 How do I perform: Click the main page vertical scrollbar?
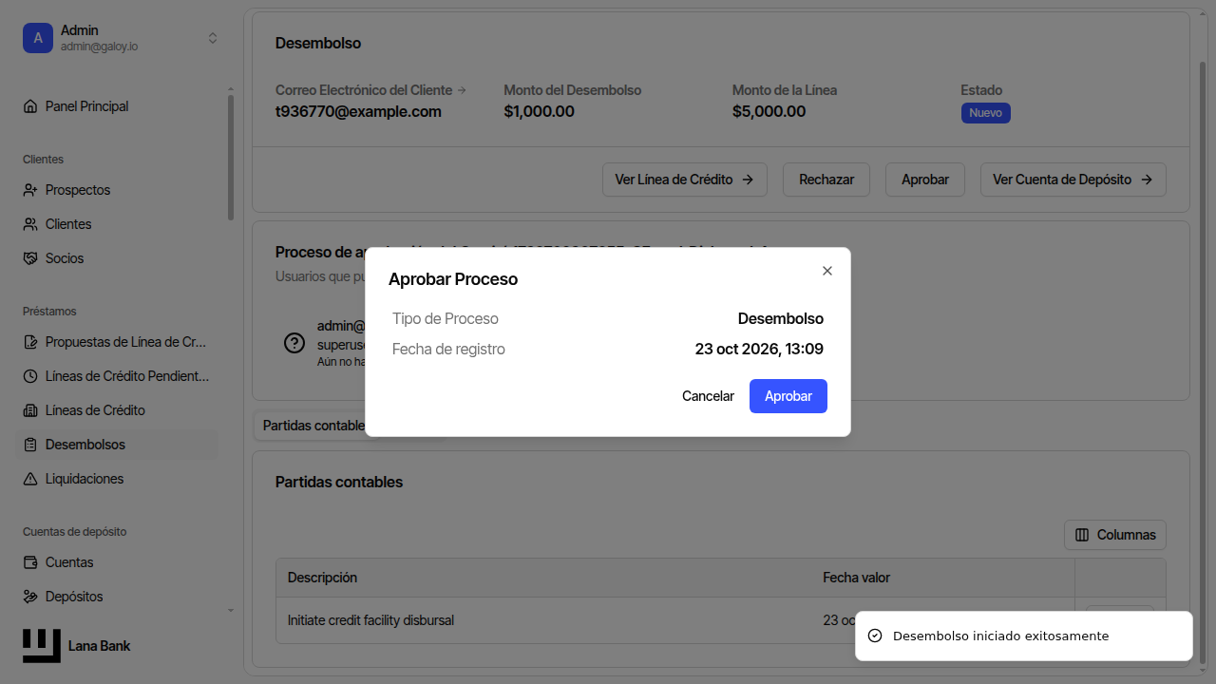click(1203, 361)
